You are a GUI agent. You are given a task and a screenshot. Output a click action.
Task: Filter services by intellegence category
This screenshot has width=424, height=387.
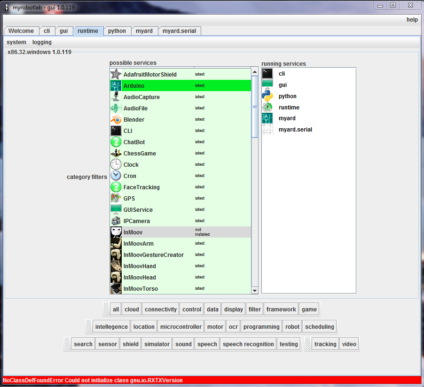pyautogui.click(x=111, y=327)
